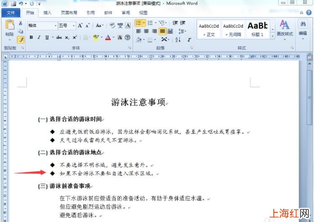Click the Multilevel List icon
The height and width of the screenshot is (222, 314).
tap(162, 23)
